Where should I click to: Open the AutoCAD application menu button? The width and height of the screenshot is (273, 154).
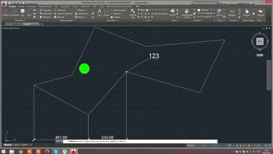(4, 4)
